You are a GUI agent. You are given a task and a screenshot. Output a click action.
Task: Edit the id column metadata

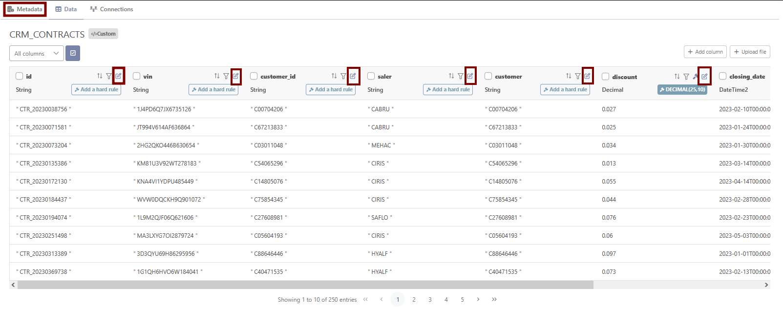[119, 76]
